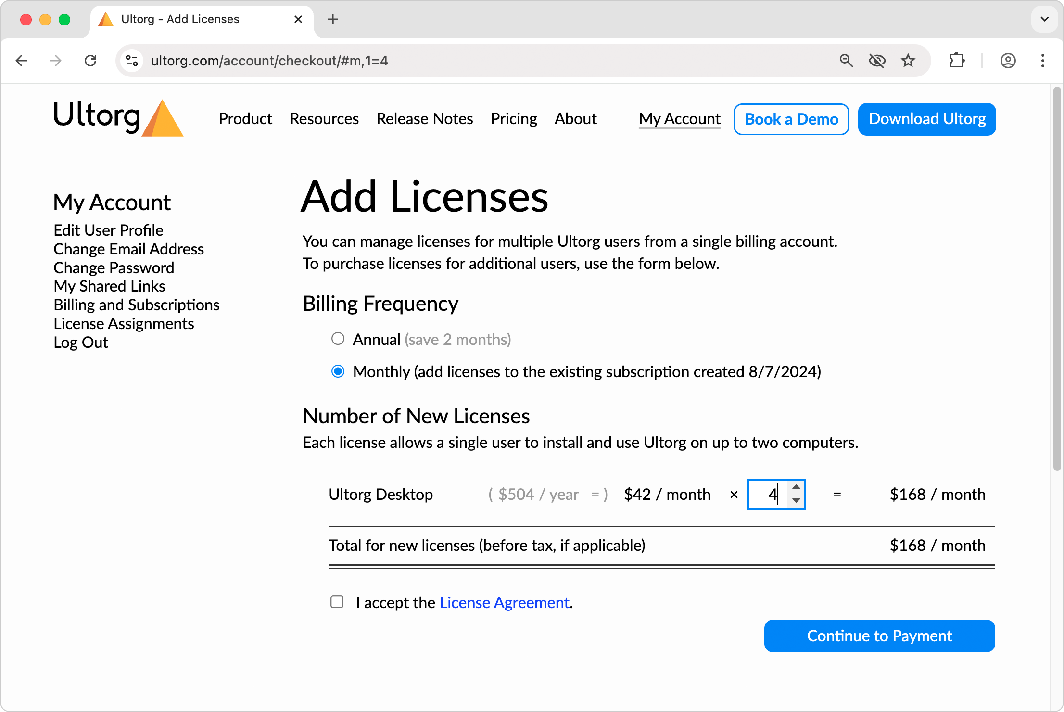Open the browser extensions puzzle icon
The image size is (1064, 712).
956,61
